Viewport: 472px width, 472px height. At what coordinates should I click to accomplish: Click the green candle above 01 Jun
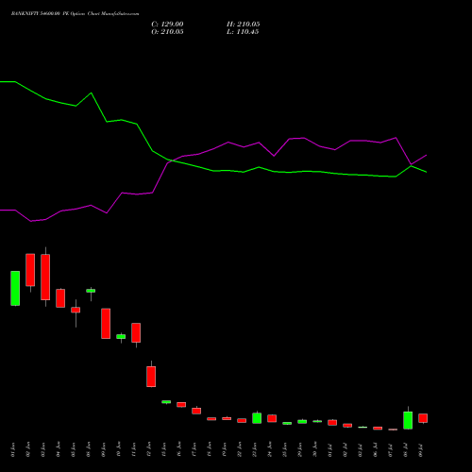15,288
